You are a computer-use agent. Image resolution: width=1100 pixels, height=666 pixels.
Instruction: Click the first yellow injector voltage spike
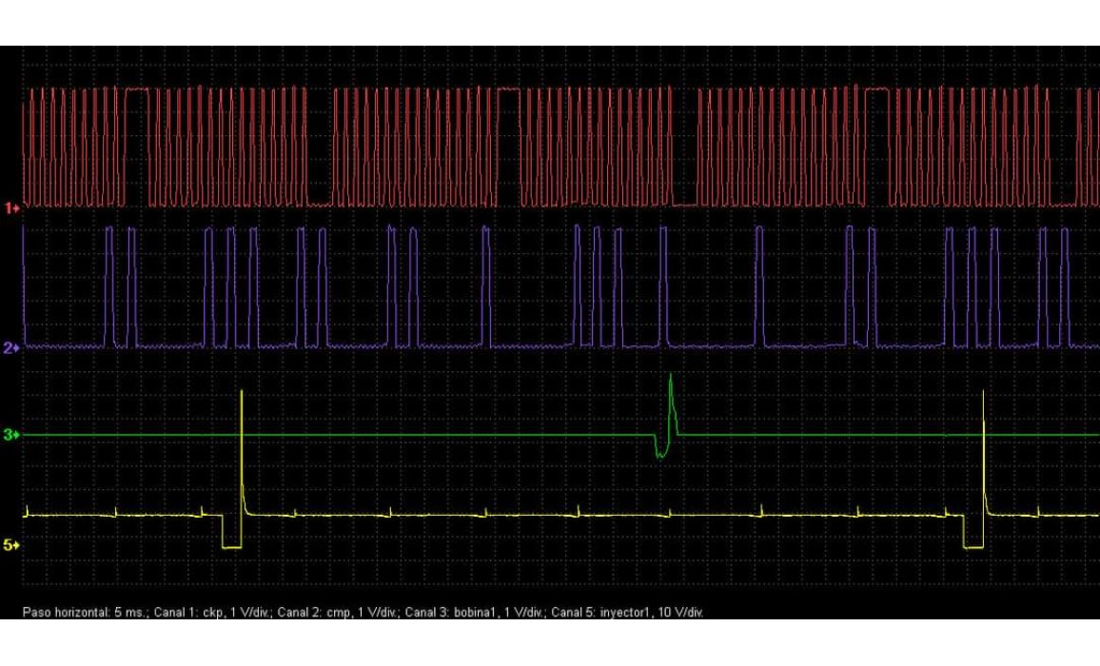pos(242,395)
